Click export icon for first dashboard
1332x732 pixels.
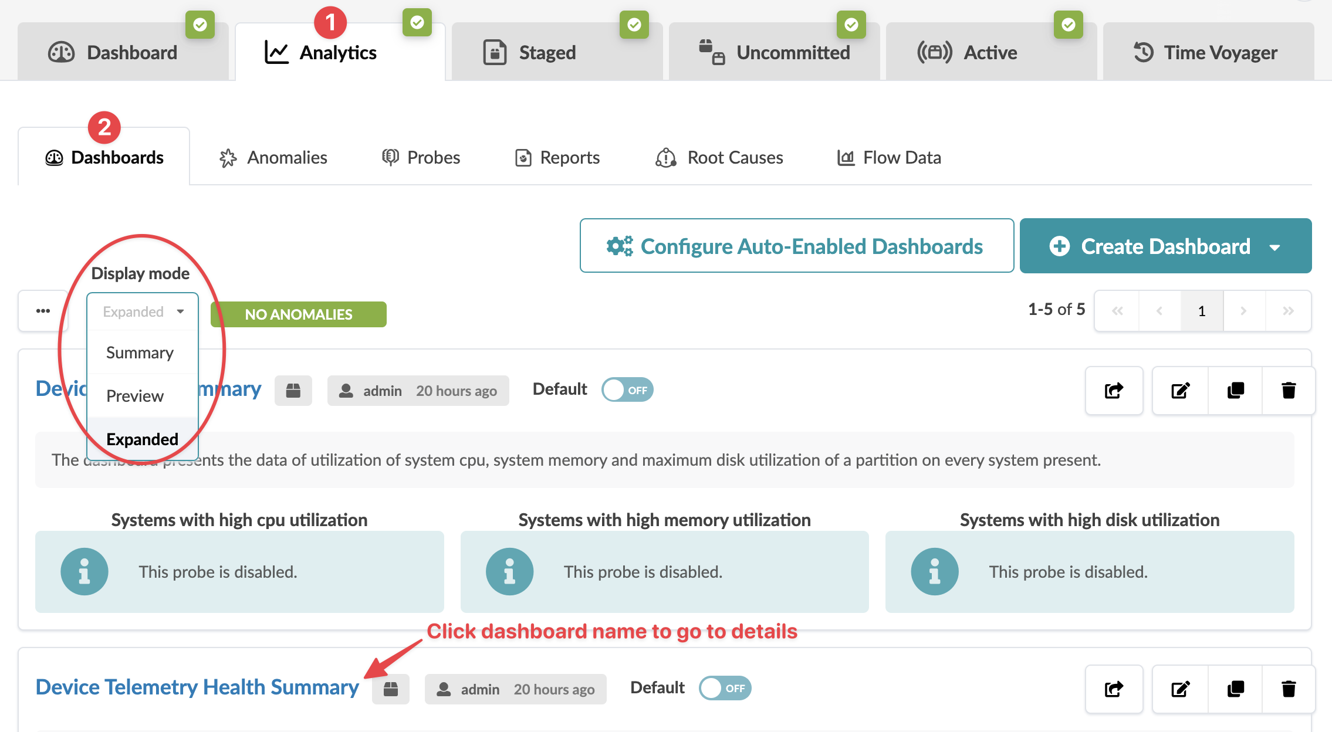1113,391
